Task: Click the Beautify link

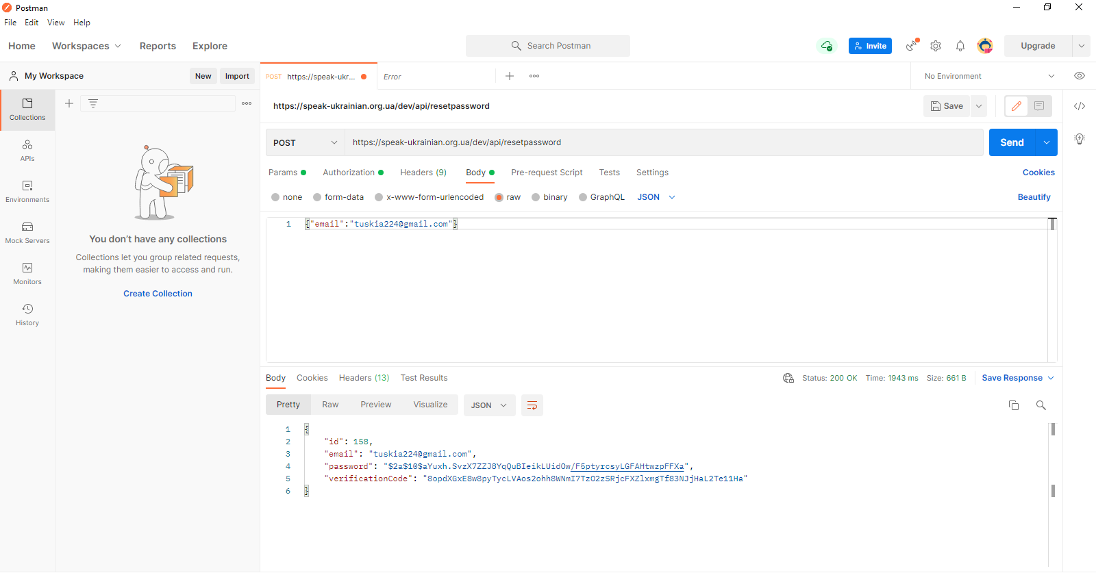Action: coord(1034,197)
